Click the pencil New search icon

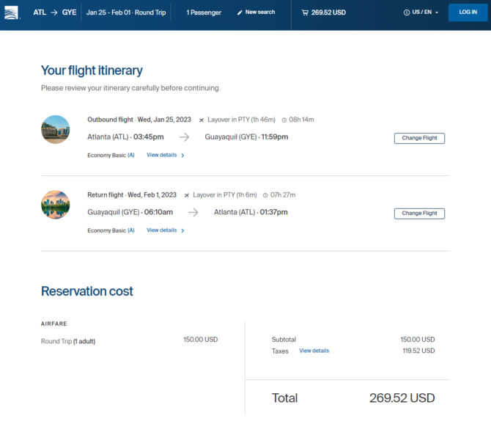pos(240,12)
